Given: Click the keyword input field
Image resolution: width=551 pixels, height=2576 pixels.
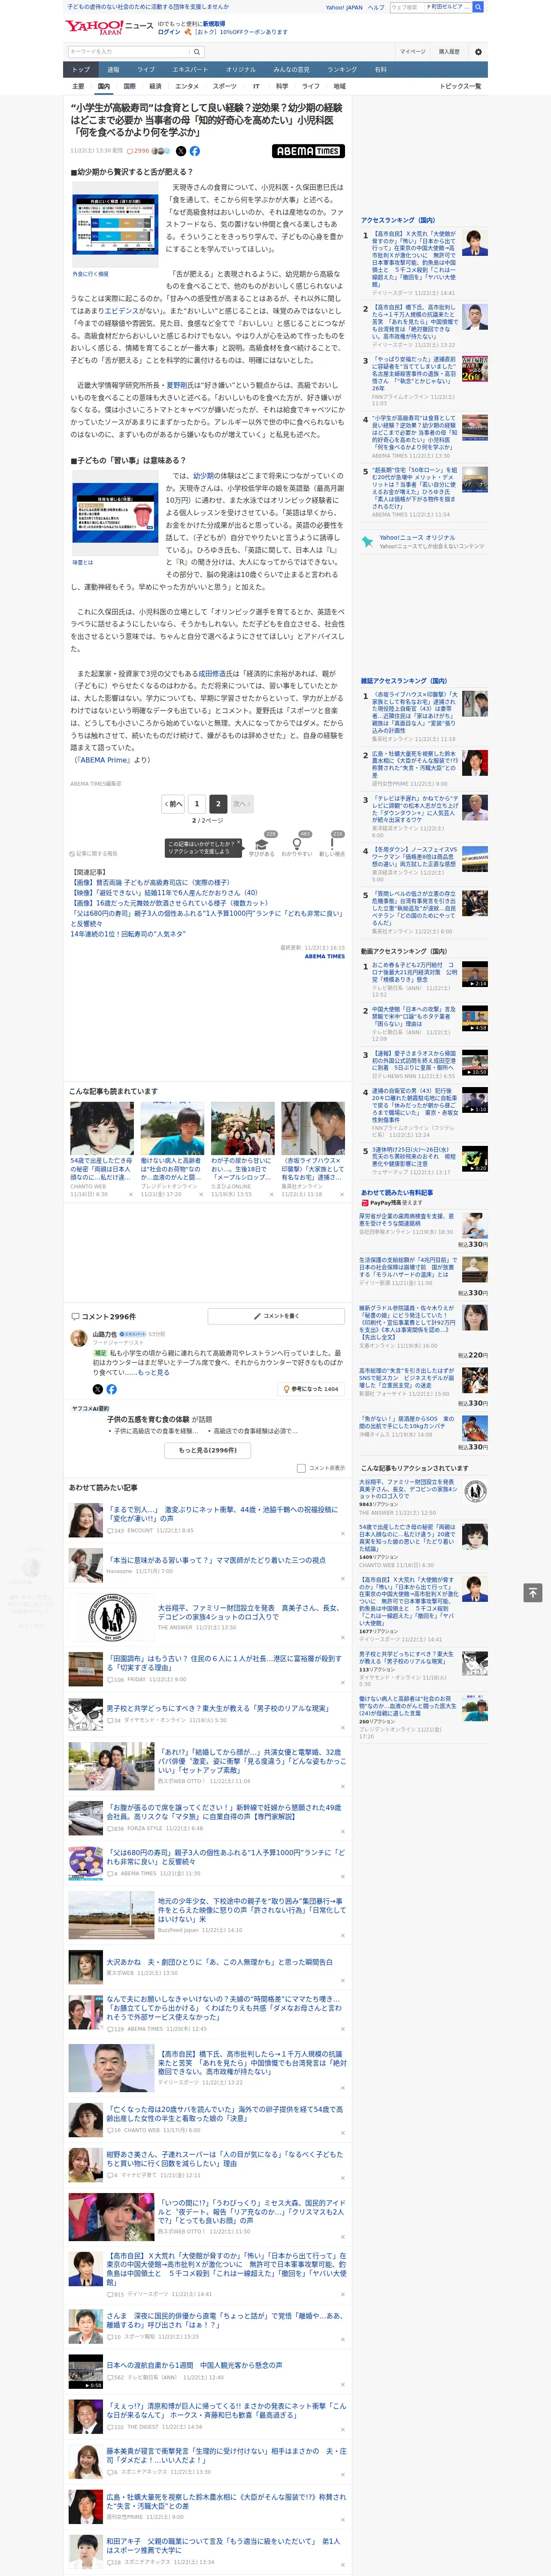Looking at the screenshot, I should coord(128,51).
